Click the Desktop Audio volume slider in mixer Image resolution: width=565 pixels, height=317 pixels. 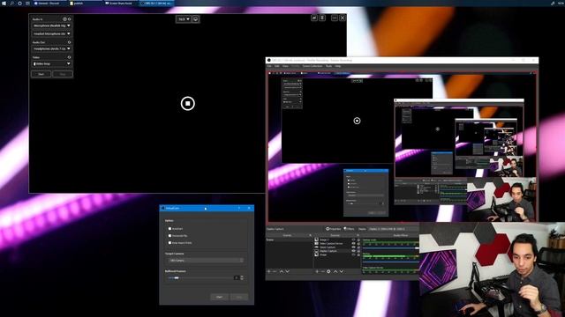coord(391,248)
